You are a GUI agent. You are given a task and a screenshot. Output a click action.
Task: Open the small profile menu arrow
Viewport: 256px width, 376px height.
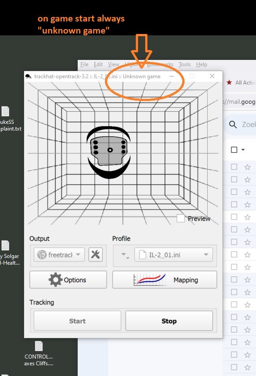125,255
